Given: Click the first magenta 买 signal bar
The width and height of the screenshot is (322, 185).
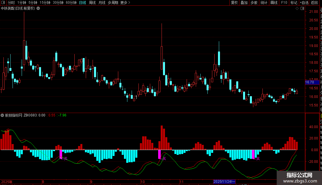Looking at the screenshot, I should 61,154.
